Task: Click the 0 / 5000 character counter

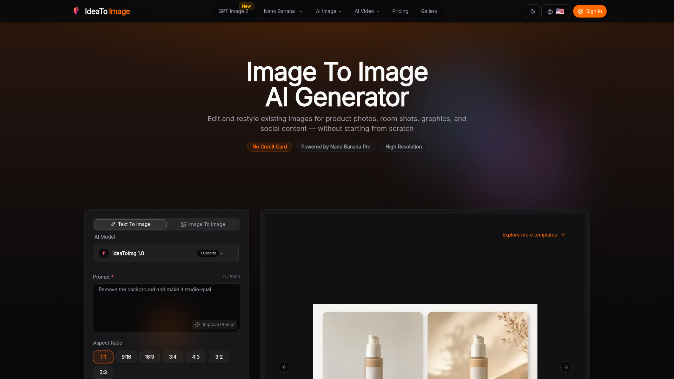Action: 232,277
